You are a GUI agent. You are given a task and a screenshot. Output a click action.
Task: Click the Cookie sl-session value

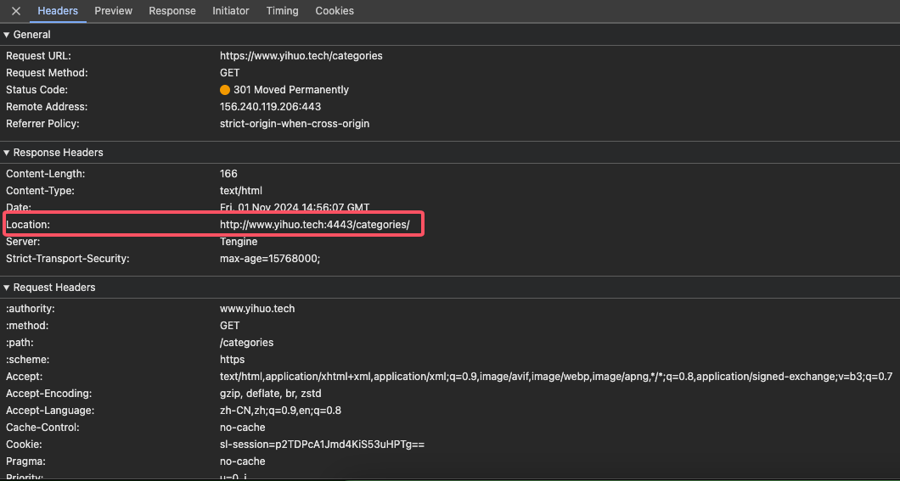(322, 445)
